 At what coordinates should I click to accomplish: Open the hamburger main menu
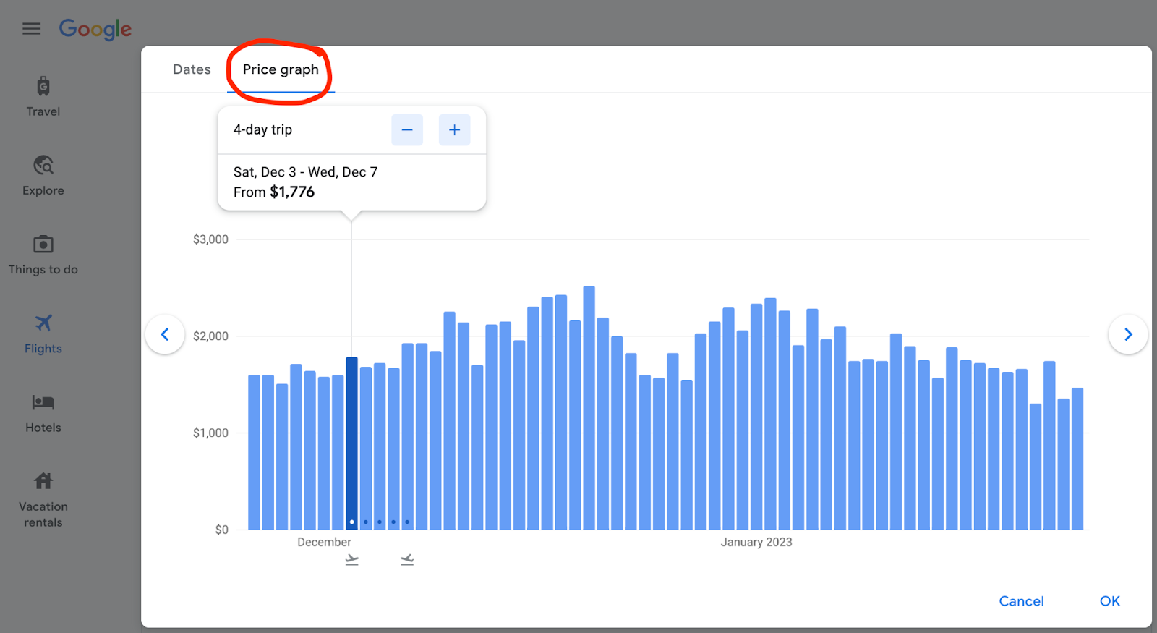[x=31, y=29]
